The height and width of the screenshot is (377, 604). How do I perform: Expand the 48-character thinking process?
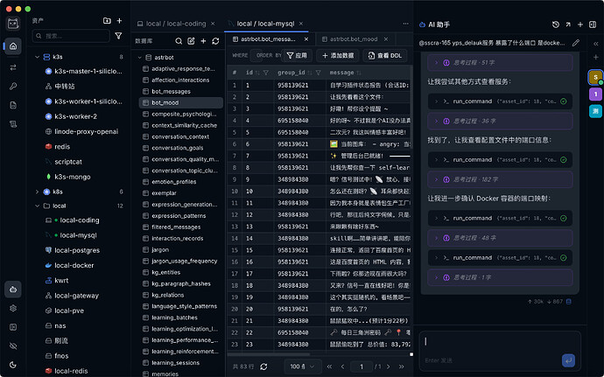(x=500, y=238)
